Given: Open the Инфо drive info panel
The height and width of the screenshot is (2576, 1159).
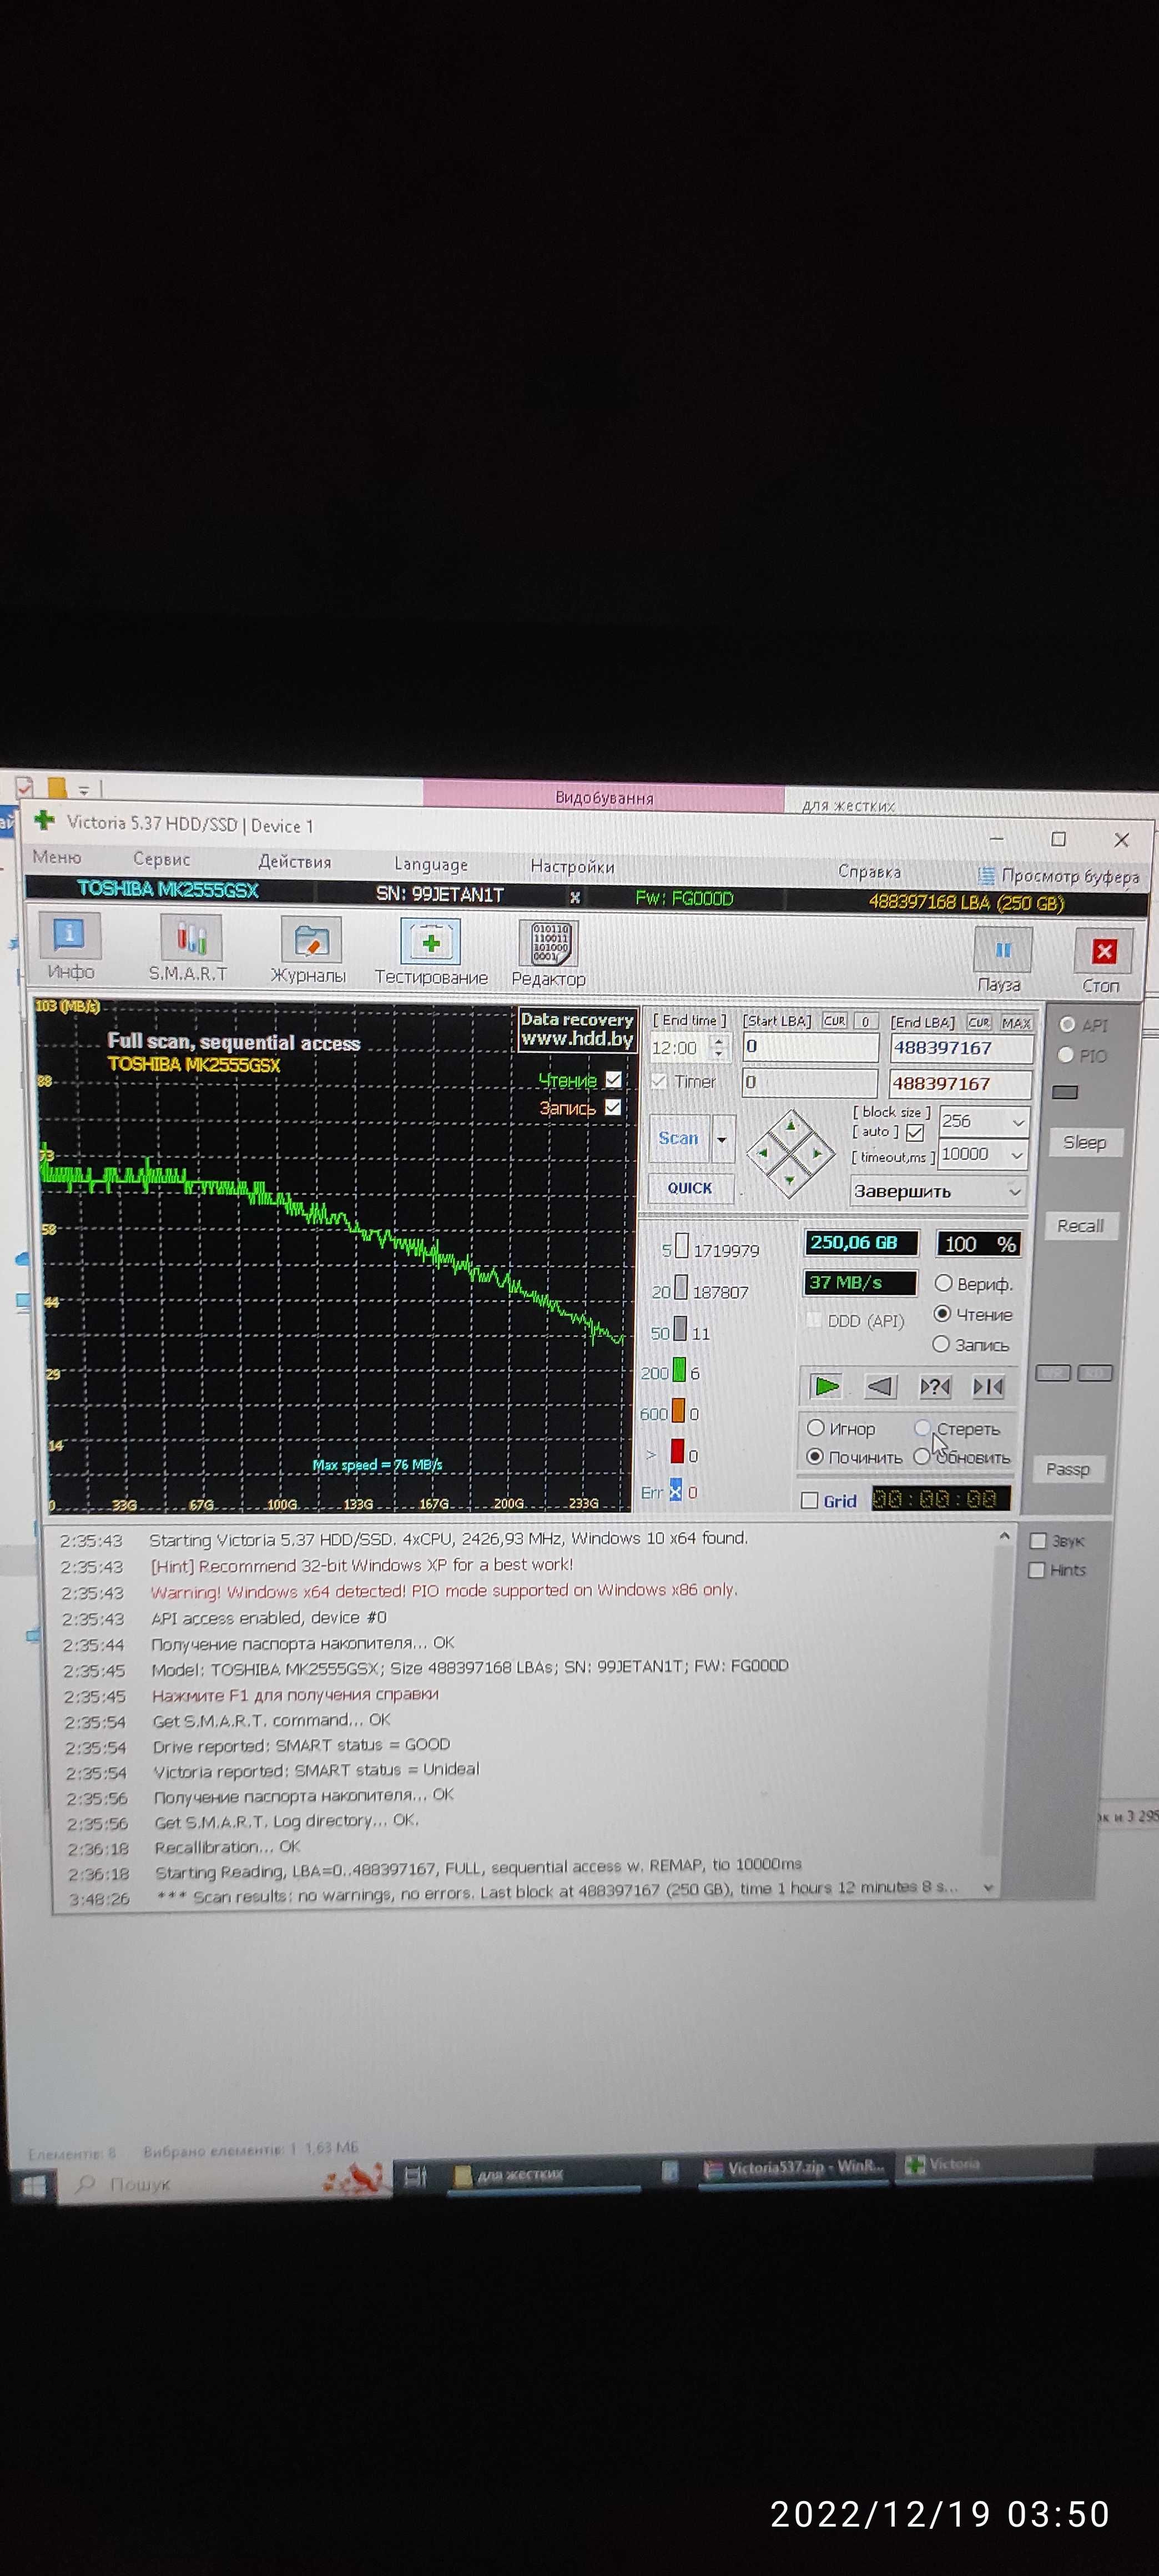Looking at the screenshot, I should coord(69,936).
